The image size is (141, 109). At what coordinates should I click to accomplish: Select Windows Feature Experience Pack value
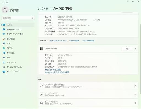point(77,67)
